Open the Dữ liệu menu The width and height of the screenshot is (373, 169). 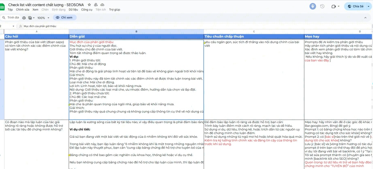74,9
